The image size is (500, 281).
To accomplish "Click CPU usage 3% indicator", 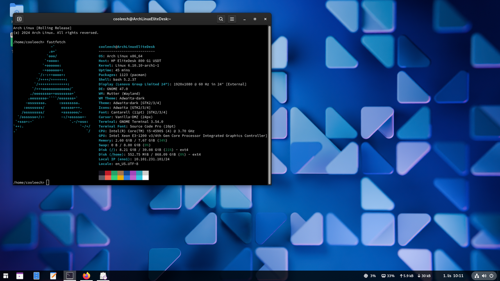I will (x=370, y=276).
